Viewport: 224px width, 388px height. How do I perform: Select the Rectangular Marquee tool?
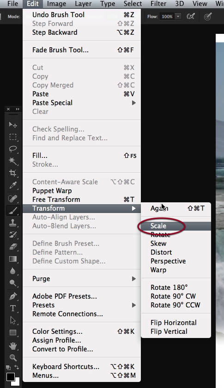[x=13, y=137]
